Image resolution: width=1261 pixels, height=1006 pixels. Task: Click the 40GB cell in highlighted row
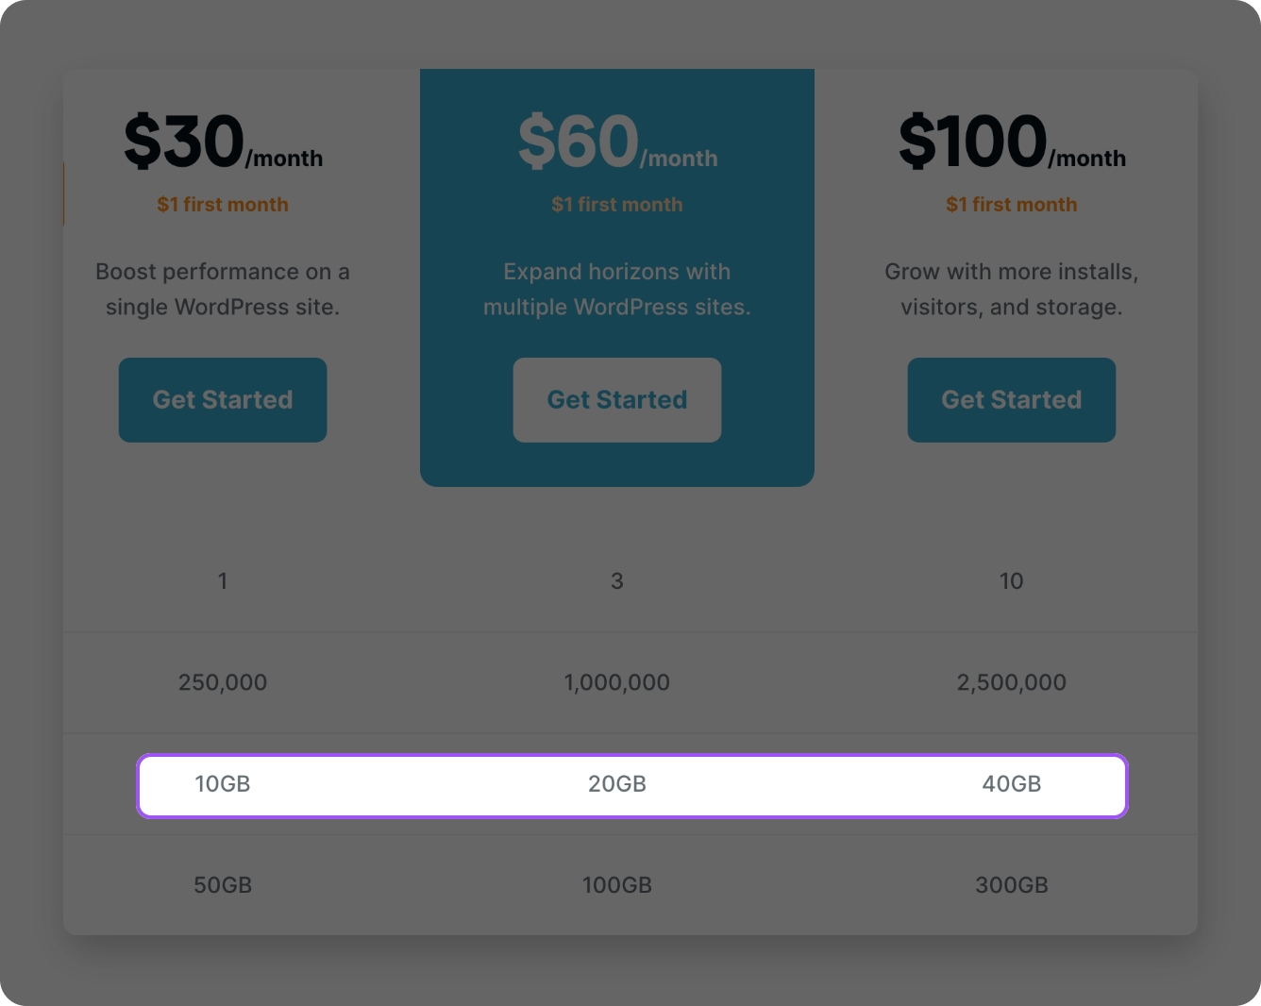1012,784
